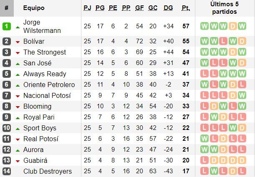Click the green up arrow next to Aurora
This screenshot has width=255, height=177.
tap(18, 150)
